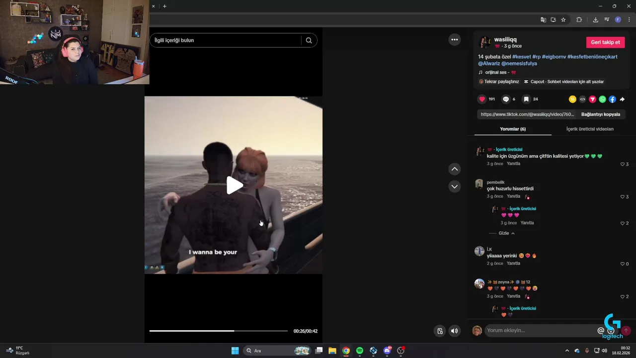This screenshot has height=358, width=636.
Task: Click the share arrow icon
Action: [x=622, y=99]
